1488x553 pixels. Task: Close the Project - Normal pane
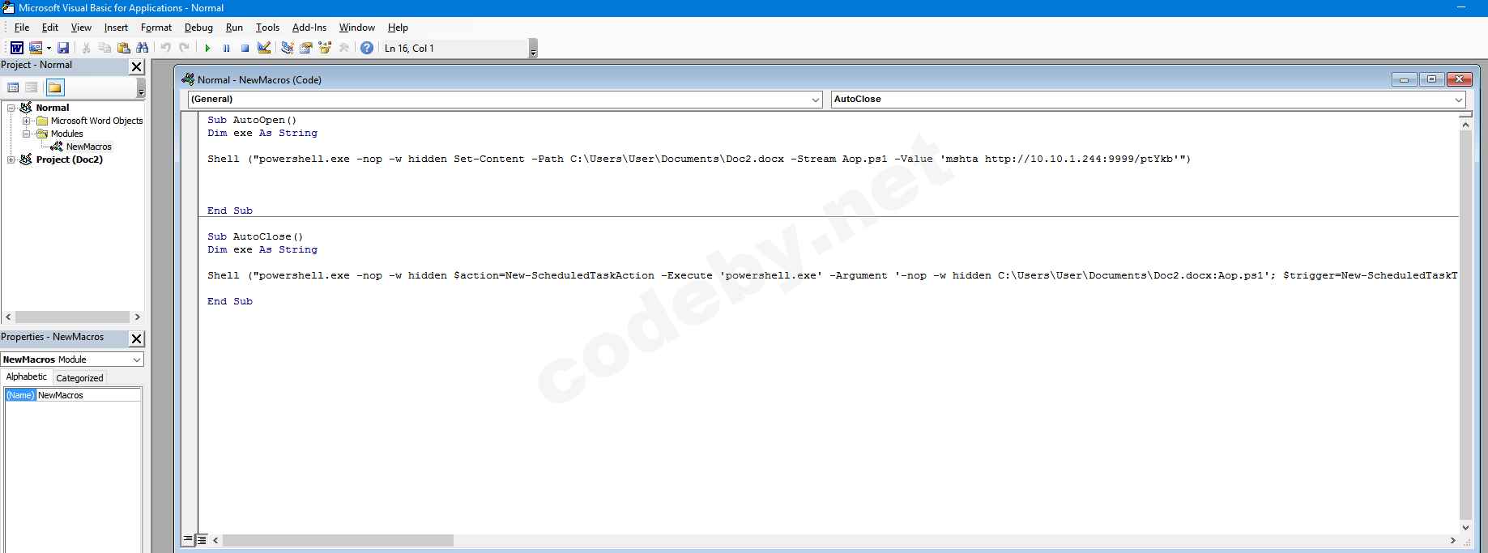pos(137,66)
